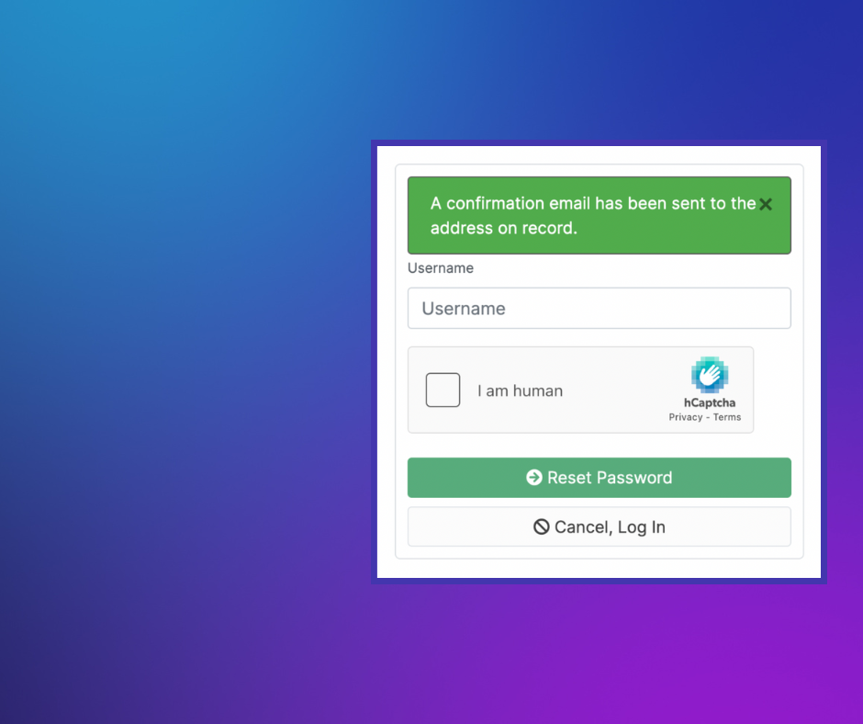This screenshot has height=724, width=863.
Task: Open the hCaptcha Privacy link
Action: coord(685,417)
